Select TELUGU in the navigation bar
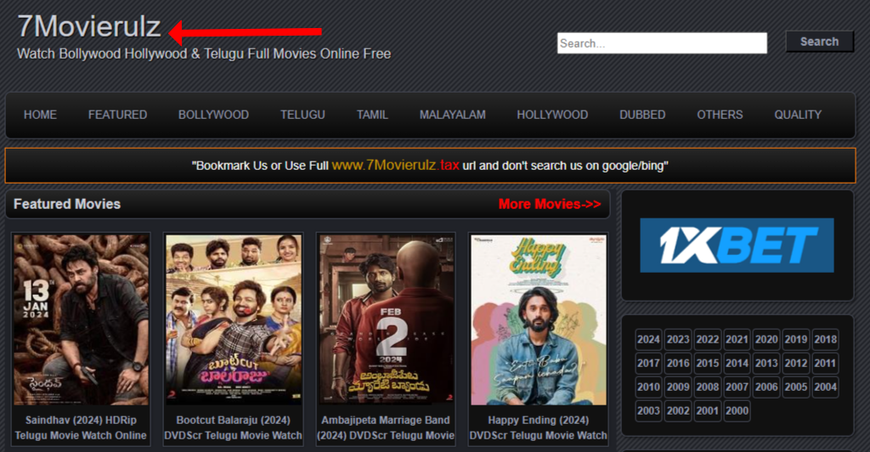This screenshot has height=452, width=870. coord(302,115)
